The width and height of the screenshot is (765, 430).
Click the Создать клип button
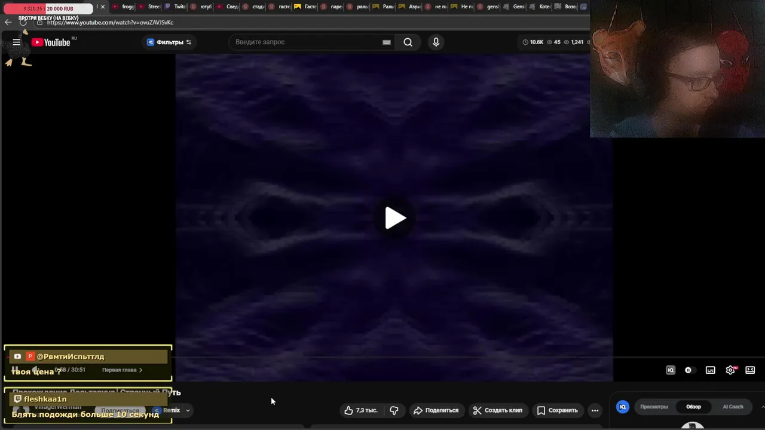(x=497, y=410)
